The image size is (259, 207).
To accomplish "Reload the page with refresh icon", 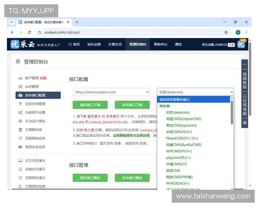I will coord(29,32).
